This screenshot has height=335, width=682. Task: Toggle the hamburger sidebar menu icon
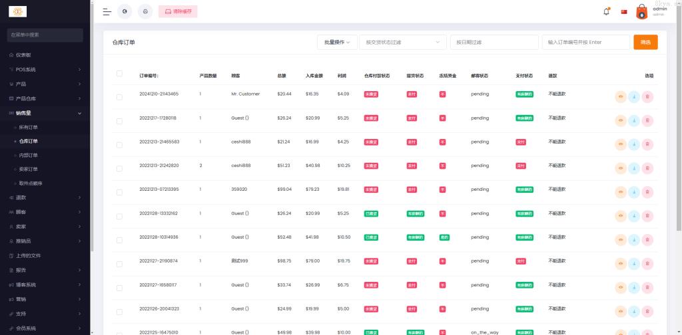tap(107, 11)
